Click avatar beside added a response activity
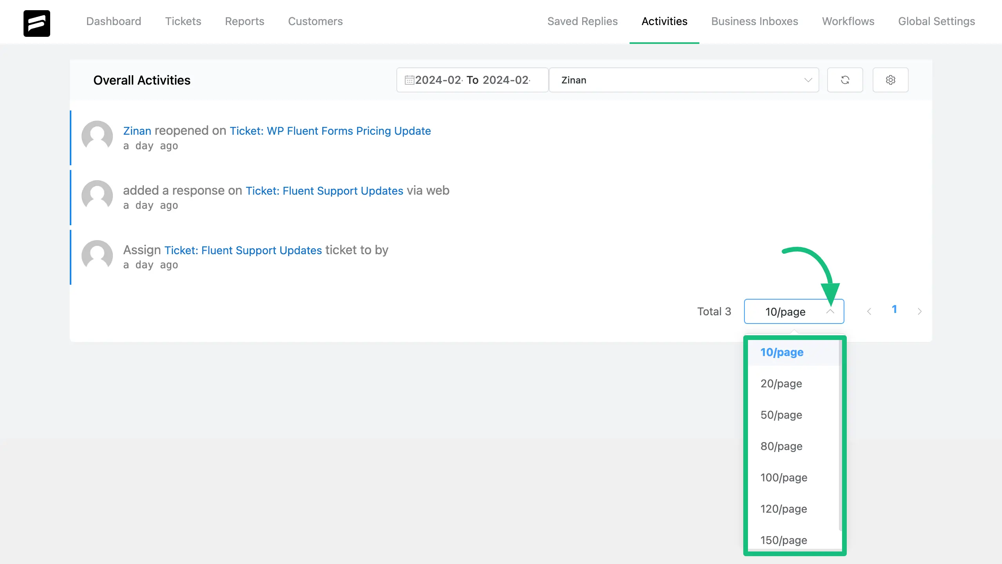 [x=97, y=196]
